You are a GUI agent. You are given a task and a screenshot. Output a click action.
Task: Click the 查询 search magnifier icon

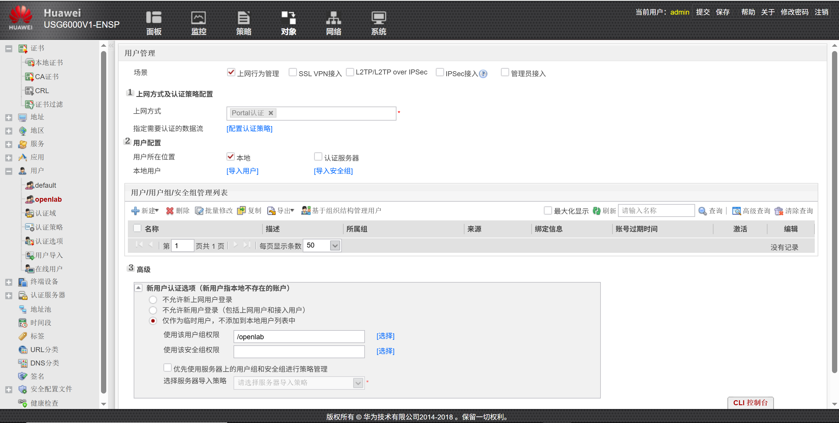(x=711, y=211)
